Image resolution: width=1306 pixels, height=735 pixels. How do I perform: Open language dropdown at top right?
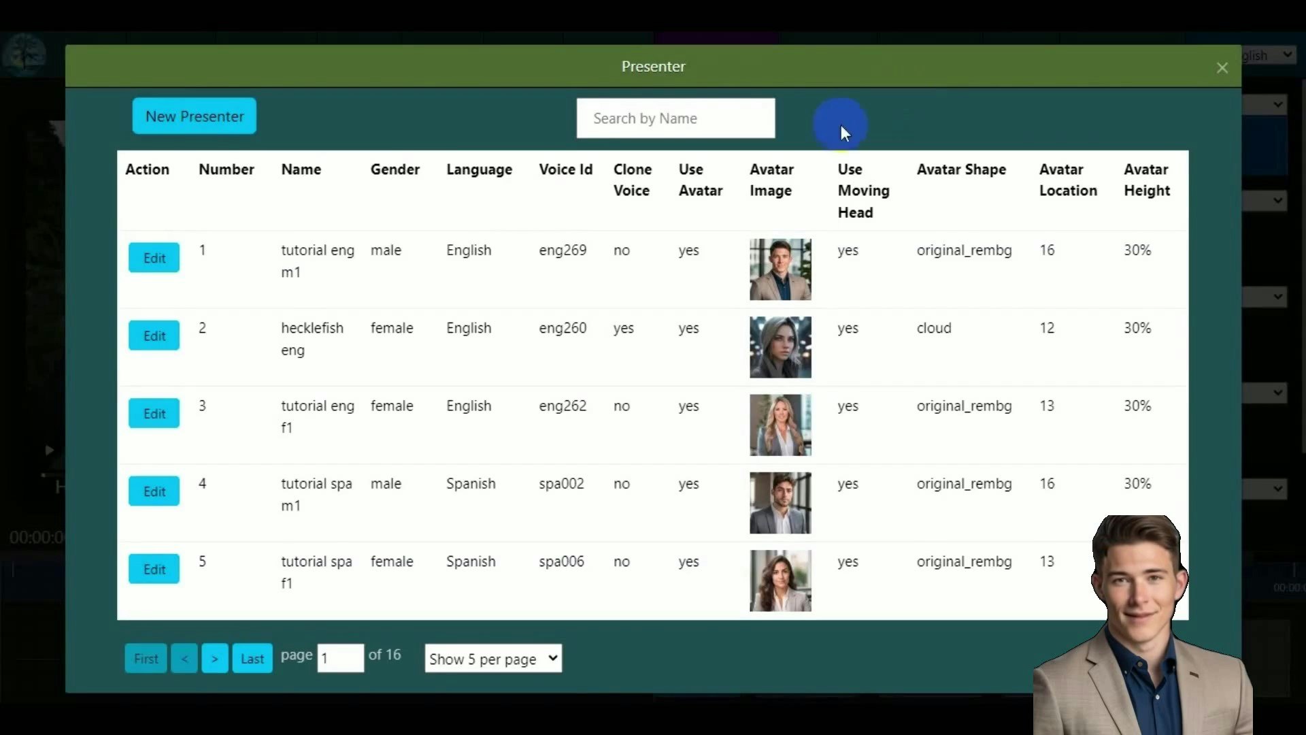1269,55
